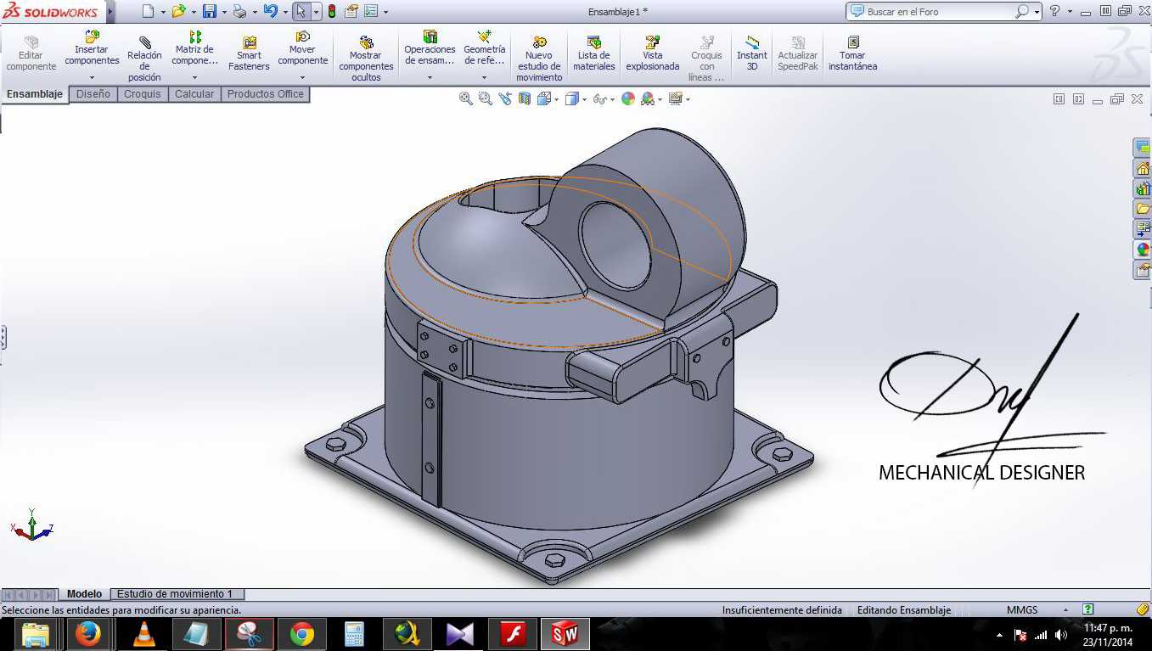The image size is (1152, 651).
Task: Expand Geometría de referencia dropdown arrow
Action: pos(484,78)
